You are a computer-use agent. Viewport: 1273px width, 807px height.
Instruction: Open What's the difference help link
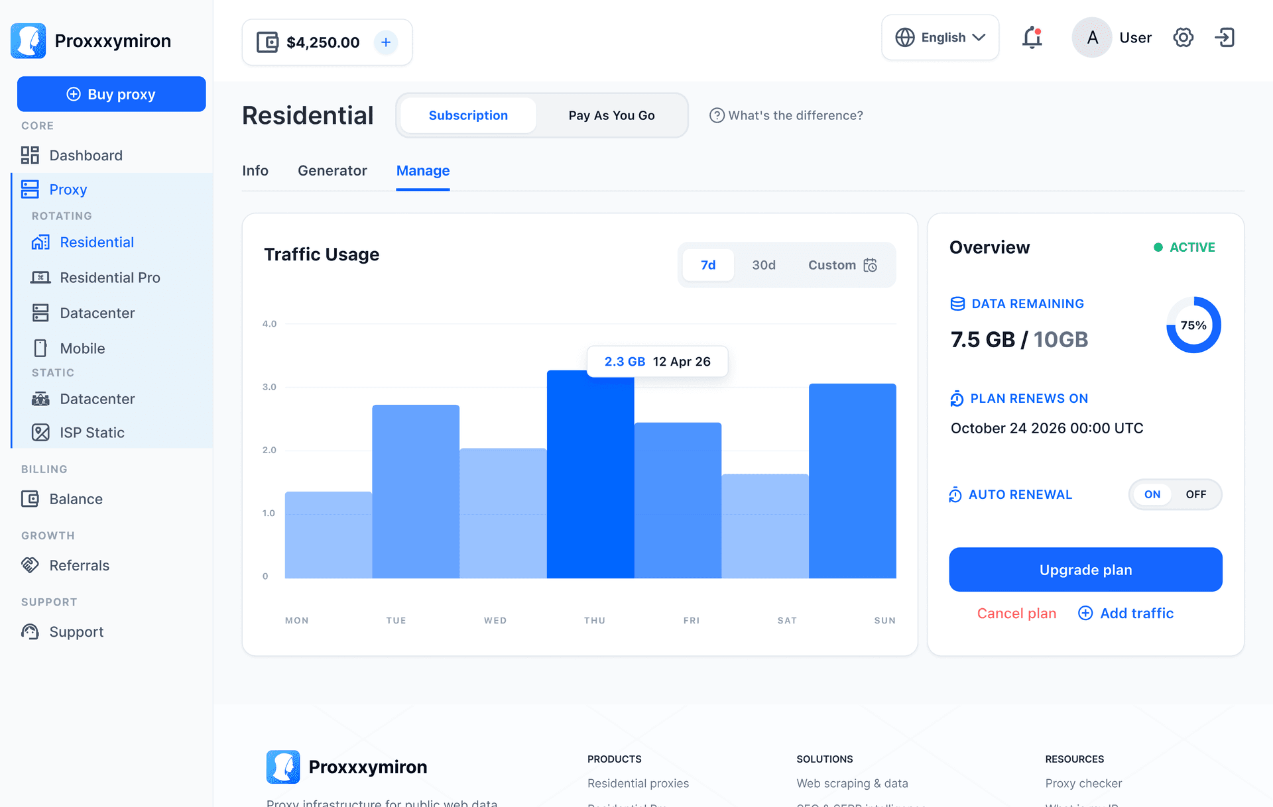(x=786, y=115)
